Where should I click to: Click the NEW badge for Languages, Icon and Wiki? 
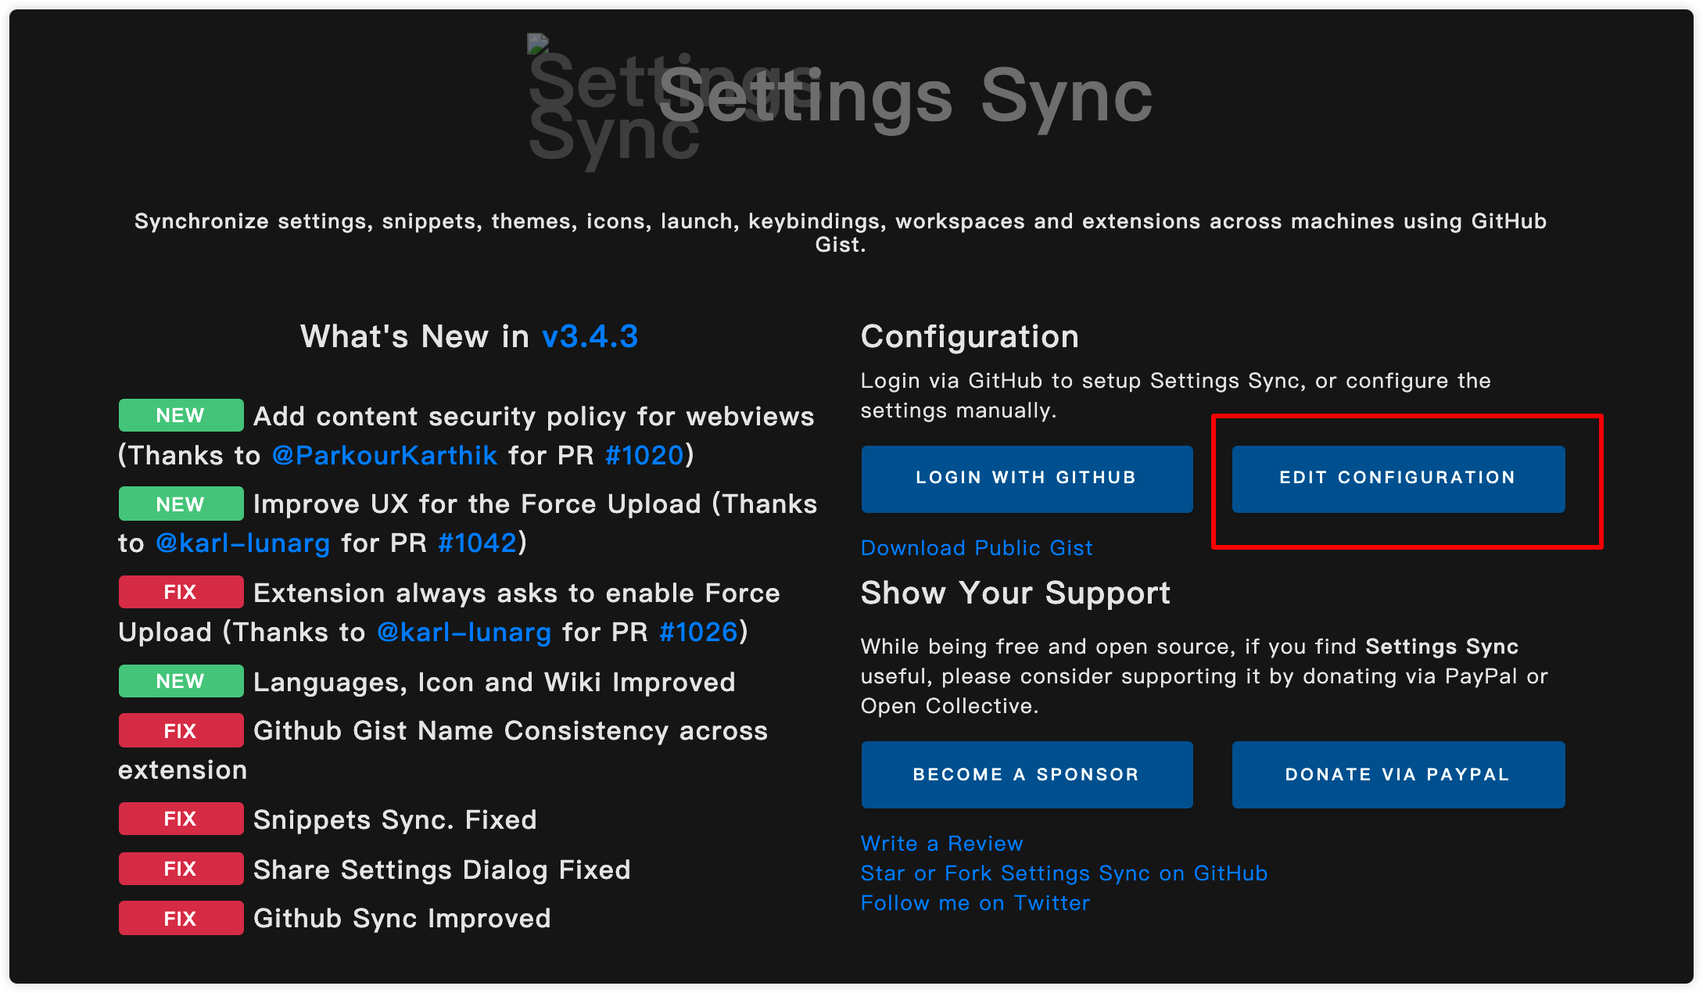(x=181, y=681)
